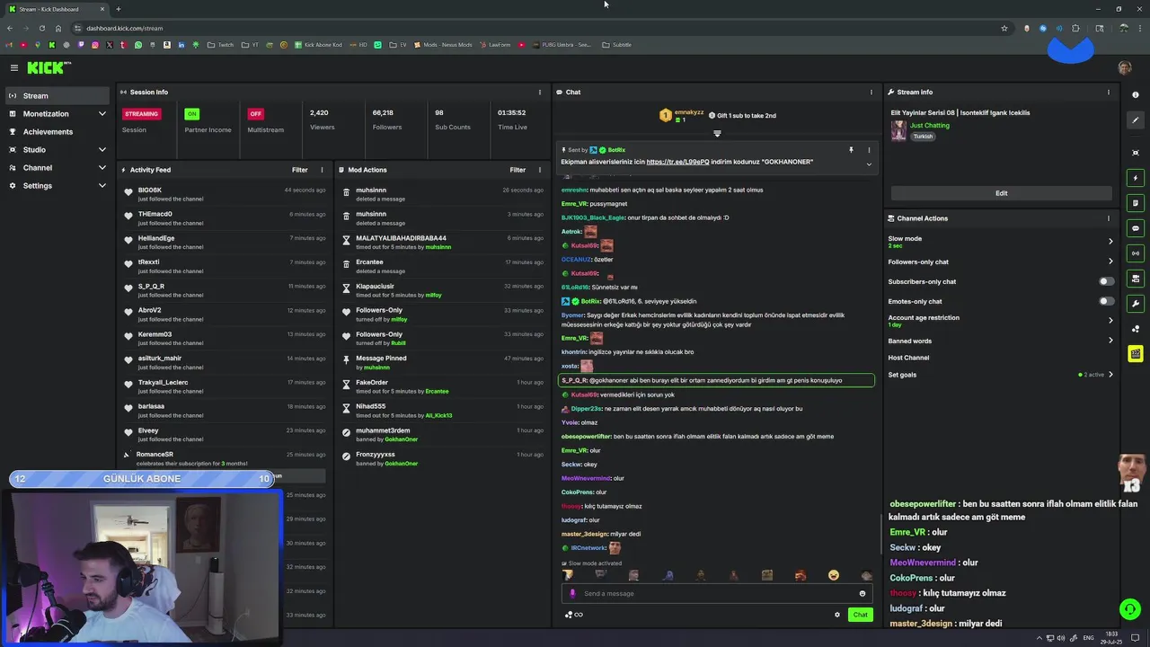Screen dimensions: 1150x647
Task: Switch to Stream - Kick Dashboard tab
Action: 57,9
